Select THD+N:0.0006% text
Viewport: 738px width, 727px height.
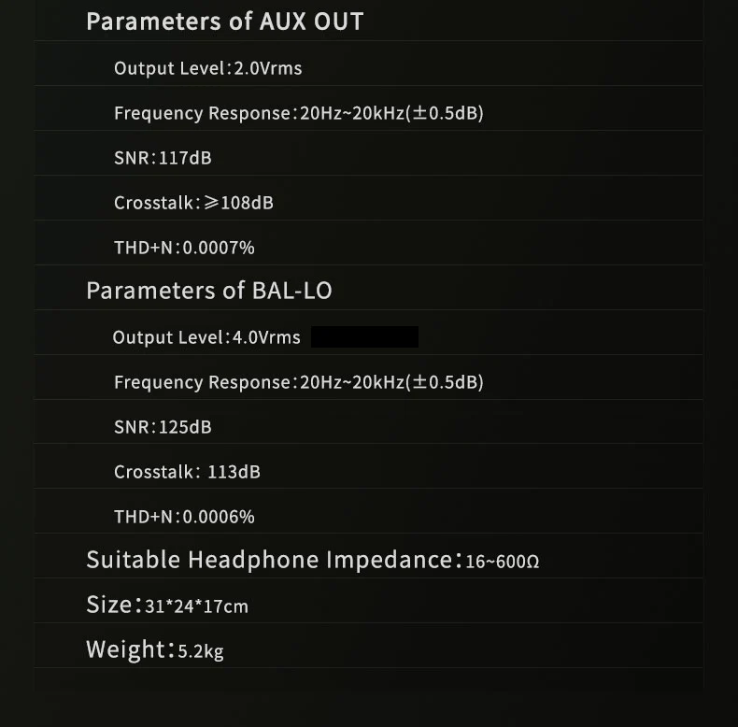tap(184, 517)
